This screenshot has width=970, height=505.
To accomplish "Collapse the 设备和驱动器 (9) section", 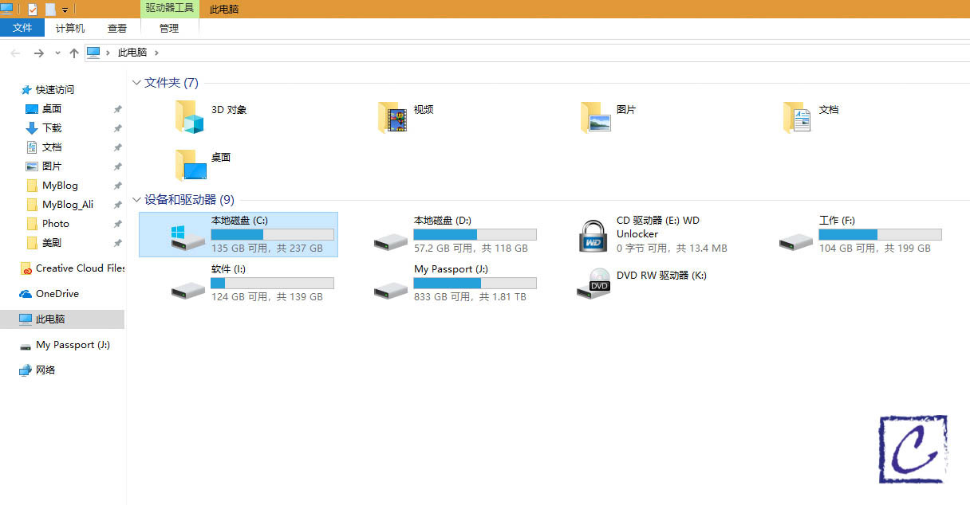I will [x=136, y=200].
